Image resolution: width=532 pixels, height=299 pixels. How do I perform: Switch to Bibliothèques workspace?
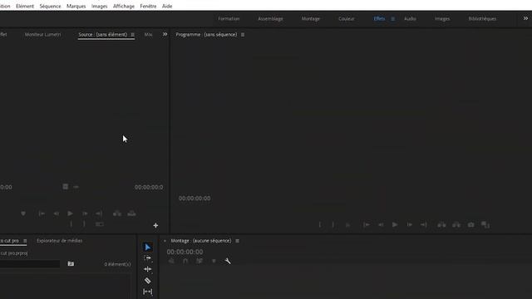(482, 18)
